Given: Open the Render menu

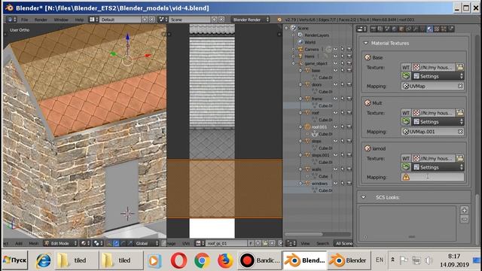Looking at the screenshot, I should coord(41,20).
